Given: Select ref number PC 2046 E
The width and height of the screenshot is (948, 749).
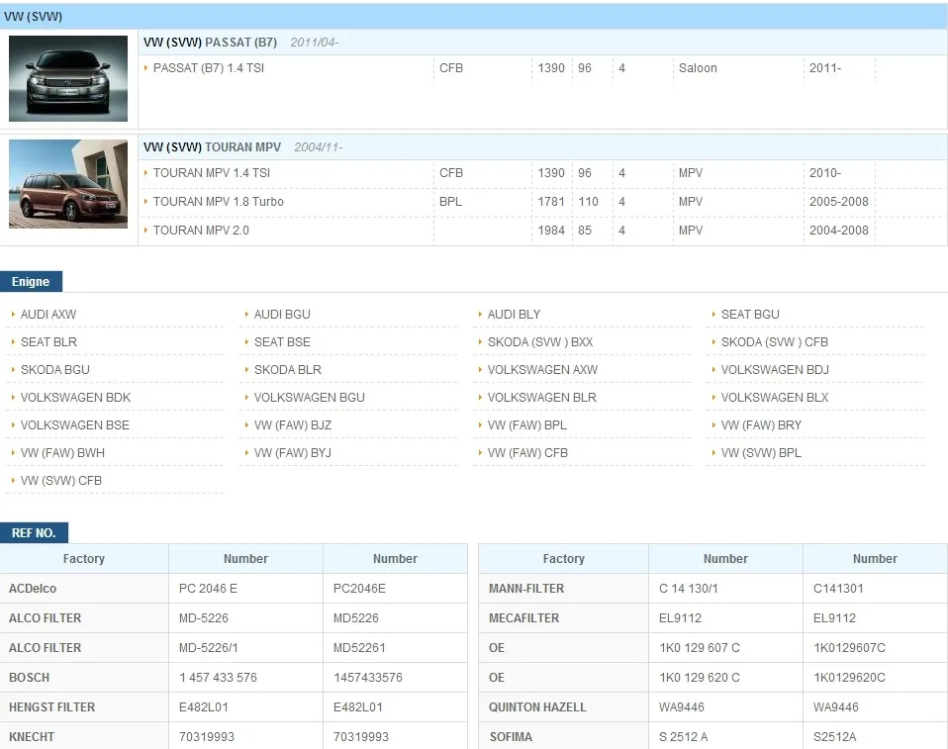Looking at the screenshot, I should pyautogui.click(x=208, y=589).
